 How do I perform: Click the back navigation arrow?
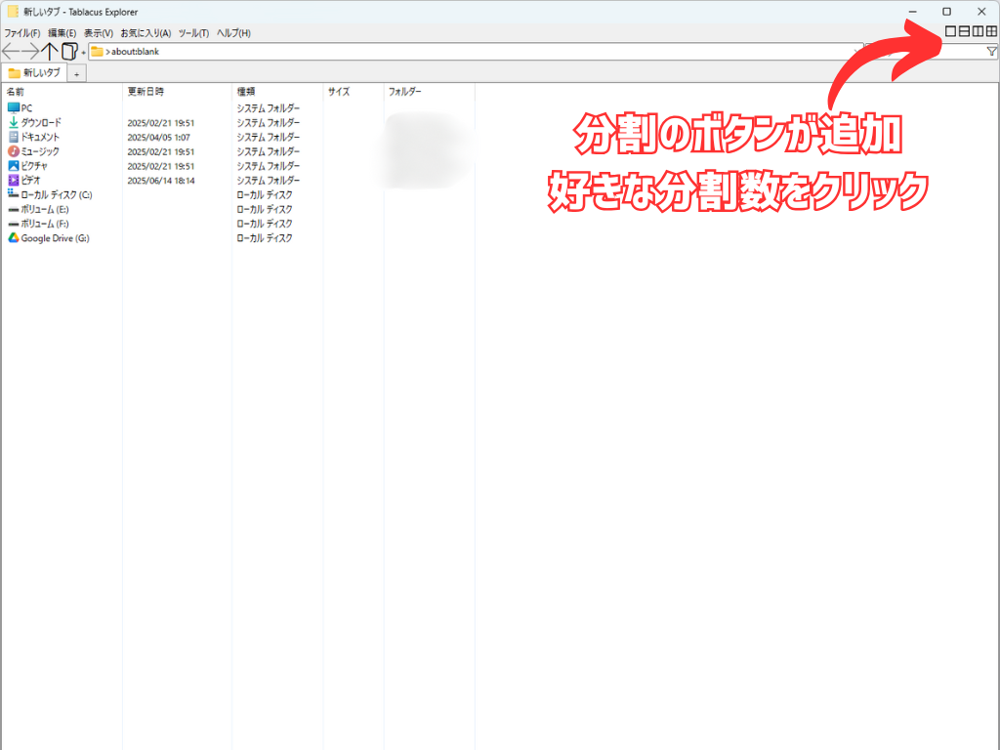coord(11,52)
